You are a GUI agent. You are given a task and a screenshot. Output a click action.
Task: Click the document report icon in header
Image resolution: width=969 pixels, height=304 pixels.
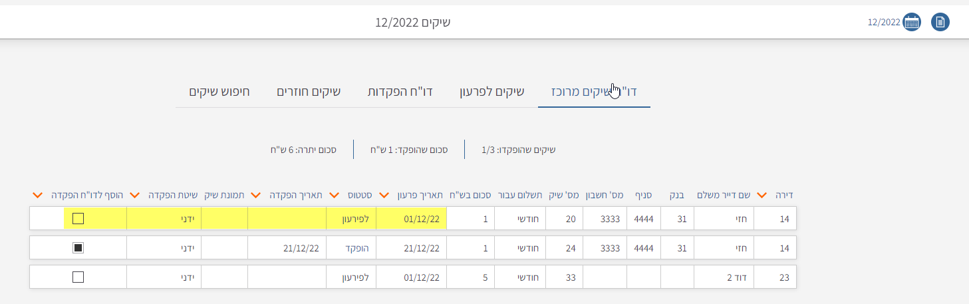pyautogui.click(x=940, y=22)
